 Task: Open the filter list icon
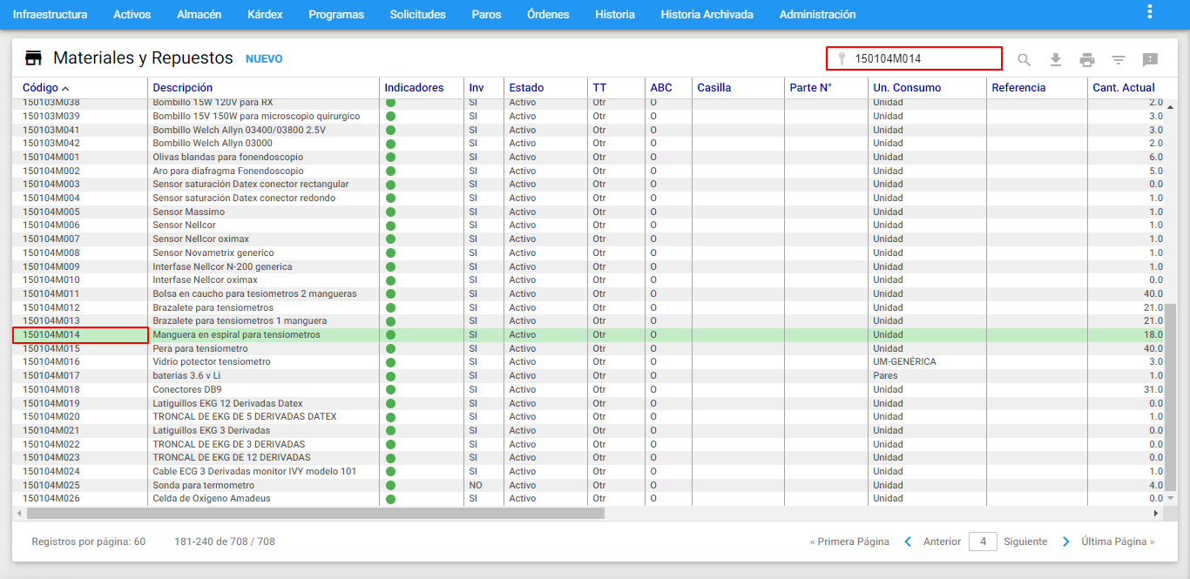1119,59
